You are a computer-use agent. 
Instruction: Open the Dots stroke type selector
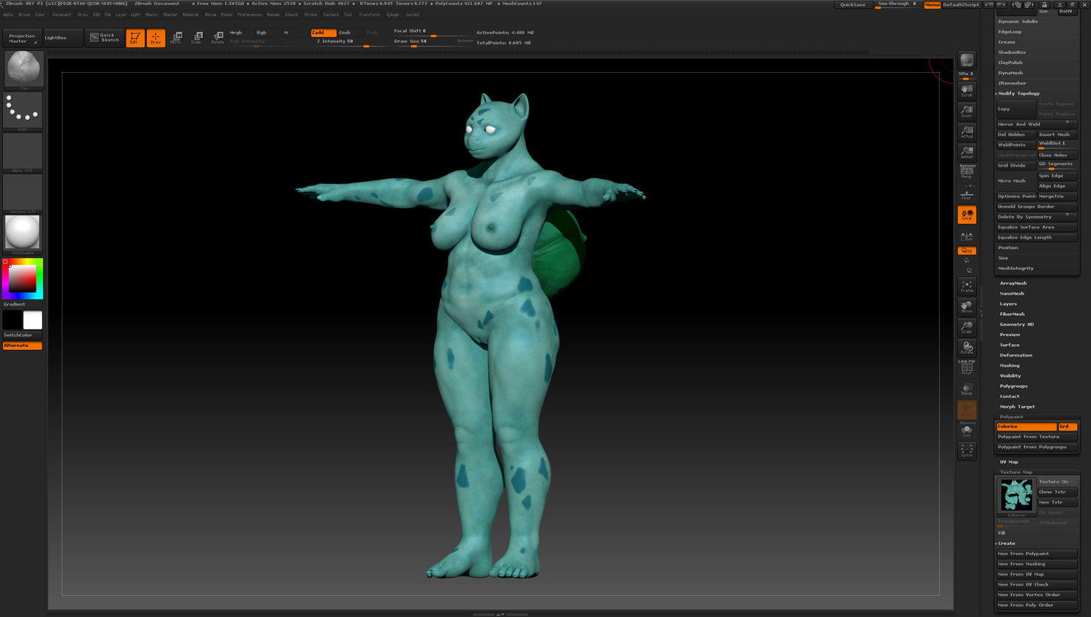point(23,111)
